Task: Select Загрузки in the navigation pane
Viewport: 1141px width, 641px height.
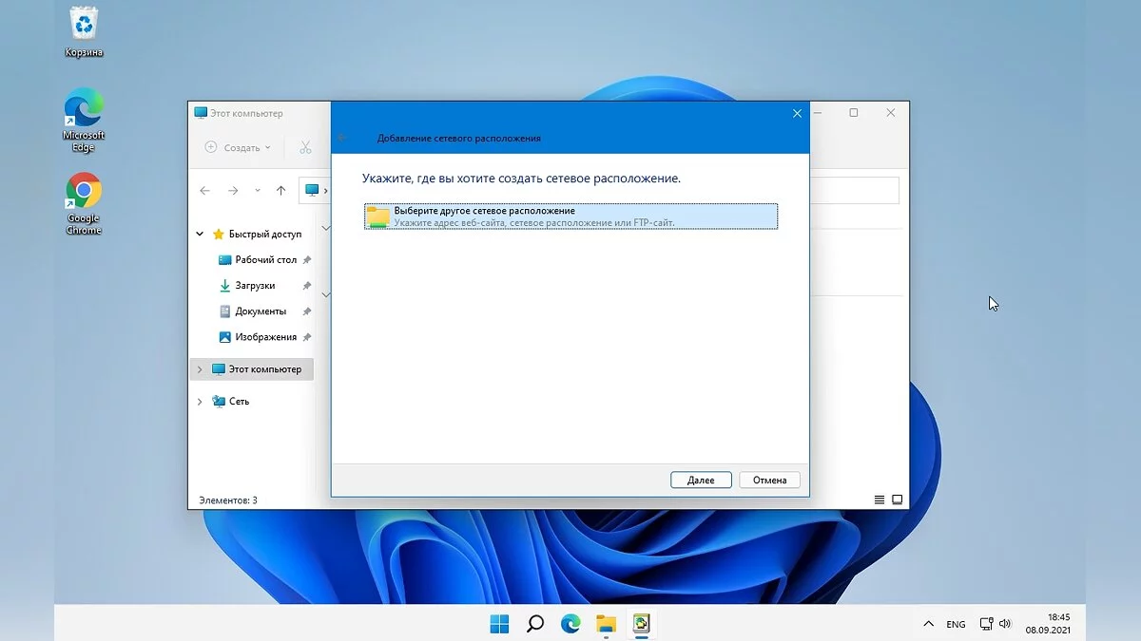Action: pyautogui.click(x=255, y=286)
